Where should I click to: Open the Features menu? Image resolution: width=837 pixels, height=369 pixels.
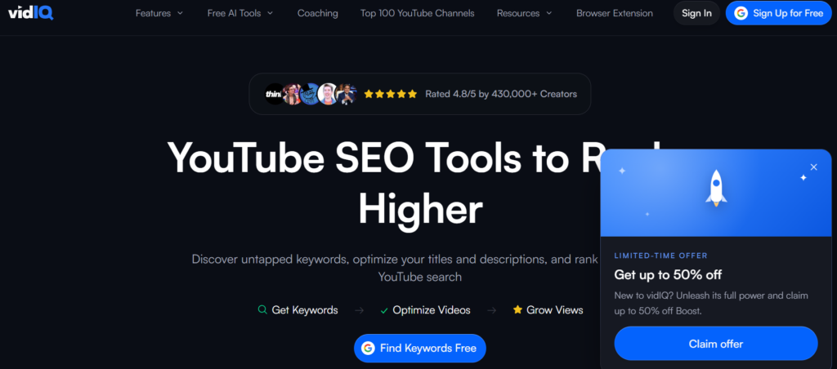(159, 13)
